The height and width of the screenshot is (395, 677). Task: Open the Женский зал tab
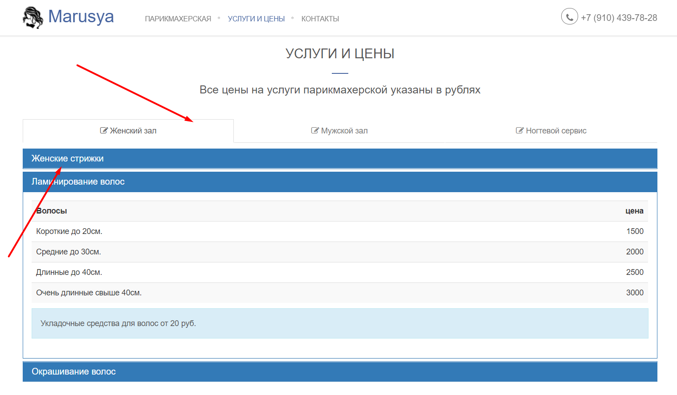tap(128, 131)
